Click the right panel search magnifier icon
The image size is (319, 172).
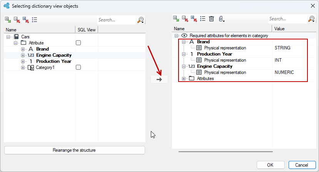312,19
